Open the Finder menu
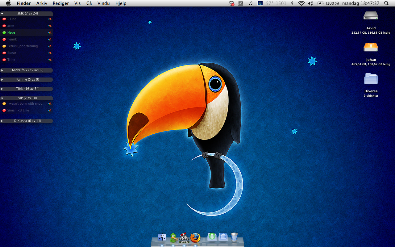Screen dimensions: 395x247 pos(24,3)
